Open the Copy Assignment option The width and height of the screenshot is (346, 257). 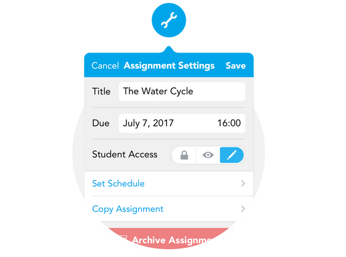[x=128, y=209]
